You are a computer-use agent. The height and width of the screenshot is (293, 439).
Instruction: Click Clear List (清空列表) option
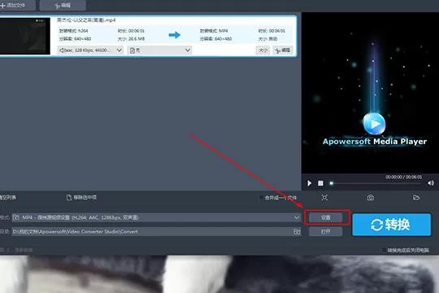(8, 198)
